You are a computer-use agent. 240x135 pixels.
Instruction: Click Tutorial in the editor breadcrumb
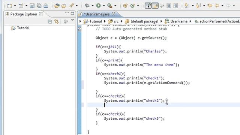click(96, 21)
